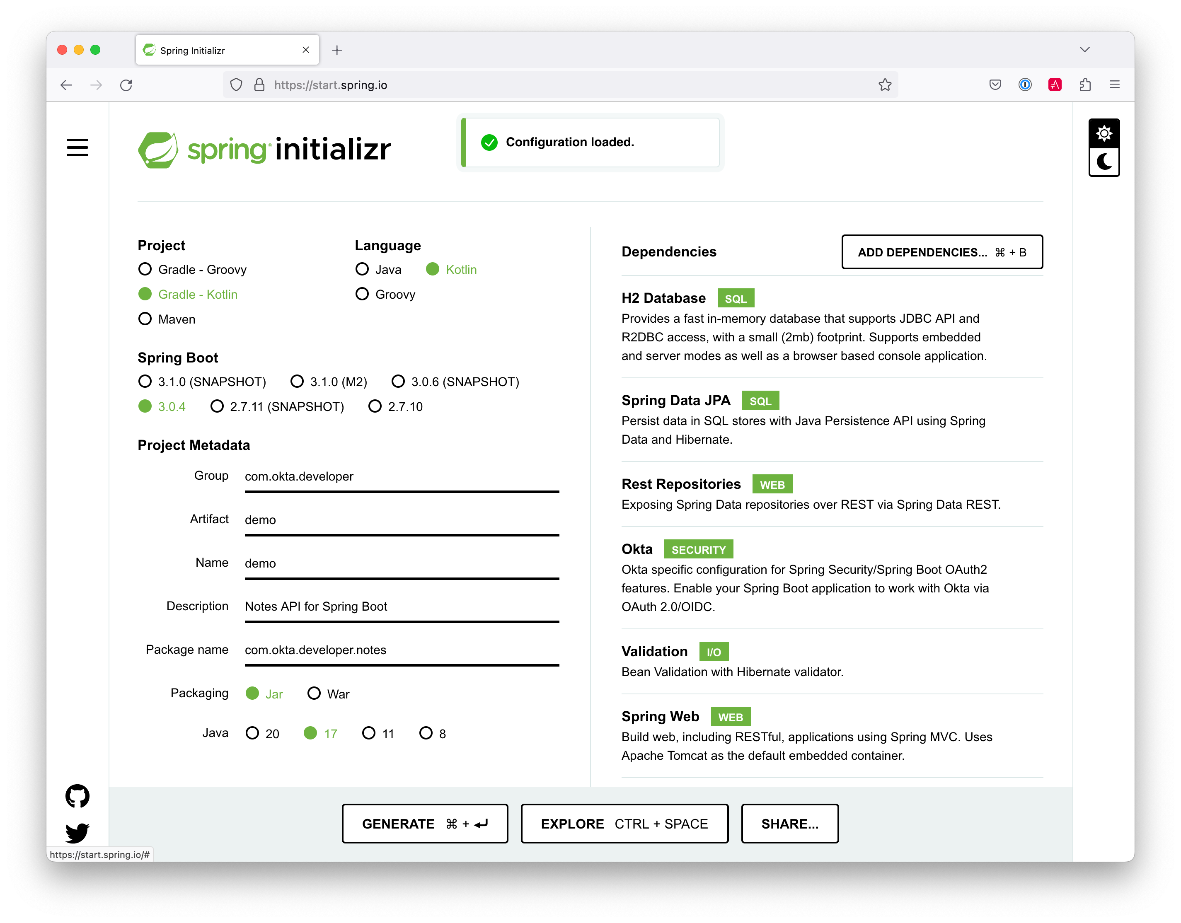Click the Package name input field
The width and height of the screenshot is (1181, 923).
402,650
